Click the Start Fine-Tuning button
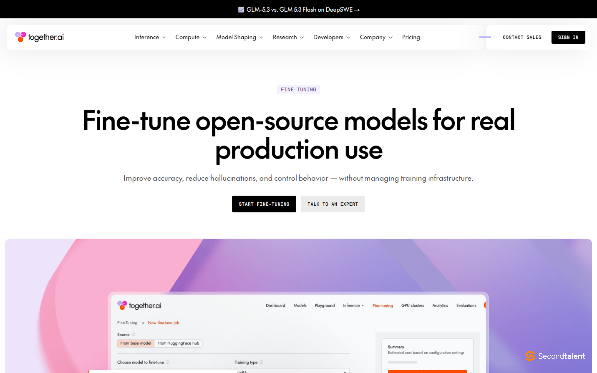Image resolution: width=597 pixels, height=373 pixels. [264, 204]
